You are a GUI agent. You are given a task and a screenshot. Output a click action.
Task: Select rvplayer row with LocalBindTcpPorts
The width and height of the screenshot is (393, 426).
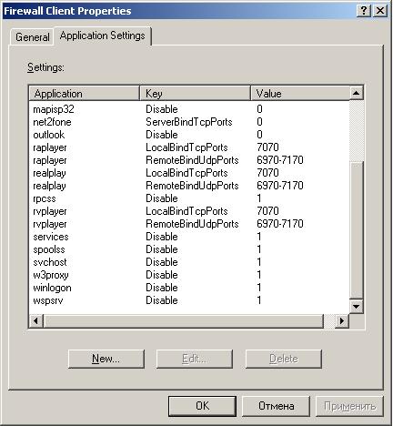click(189, 211)
